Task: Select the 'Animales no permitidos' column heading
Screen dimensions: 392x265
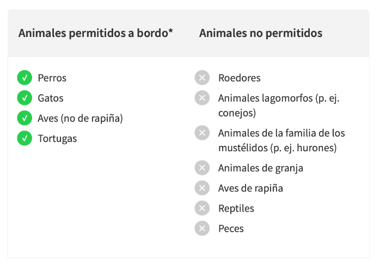Action: pos(261,33)
